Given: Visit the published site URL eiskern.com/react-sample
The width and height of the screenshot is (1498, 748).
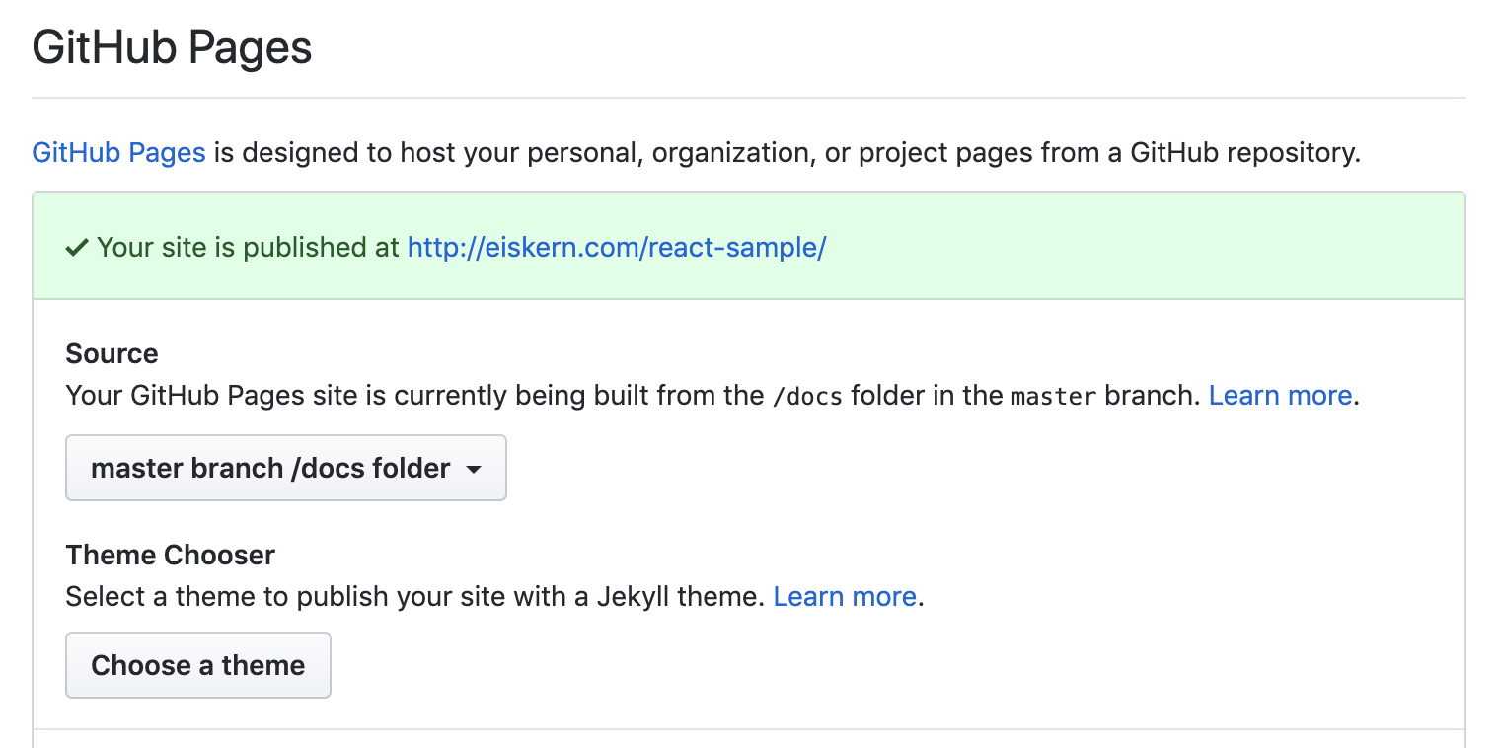Looking at the screenshot, I should 617,247.
